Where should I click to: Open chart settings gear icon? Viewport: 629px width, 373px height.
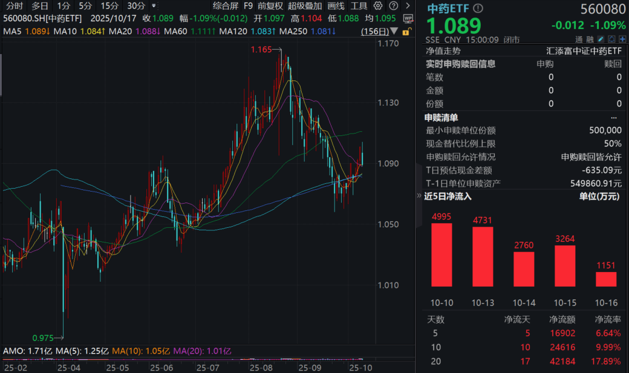coord(378,5)
